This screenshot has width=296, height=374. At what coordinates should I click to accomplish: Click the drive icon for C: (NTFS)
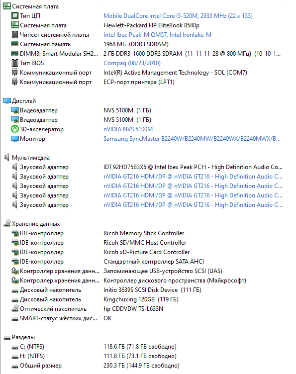15,347
